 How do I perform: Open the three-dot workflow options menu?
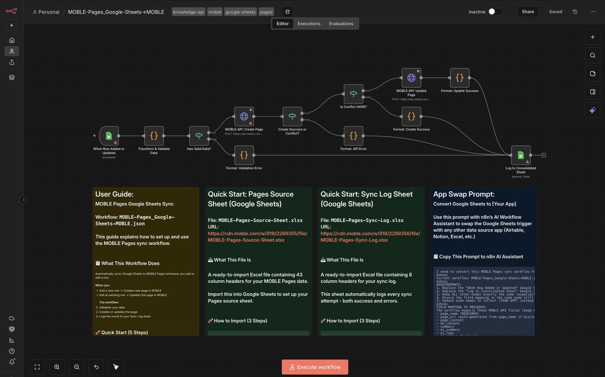pos(593,12)
